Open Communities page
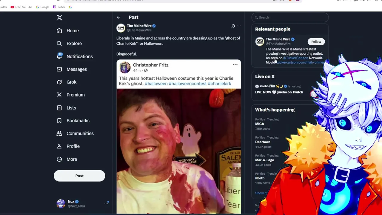Image resolution: width=382 pixels, height=215 pixels. click(x=80, y=133)
